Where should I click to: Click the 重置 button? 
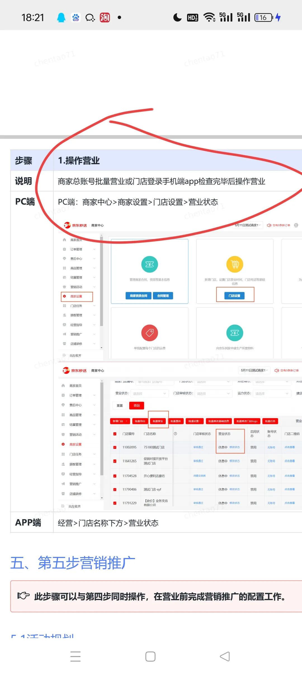120,406
